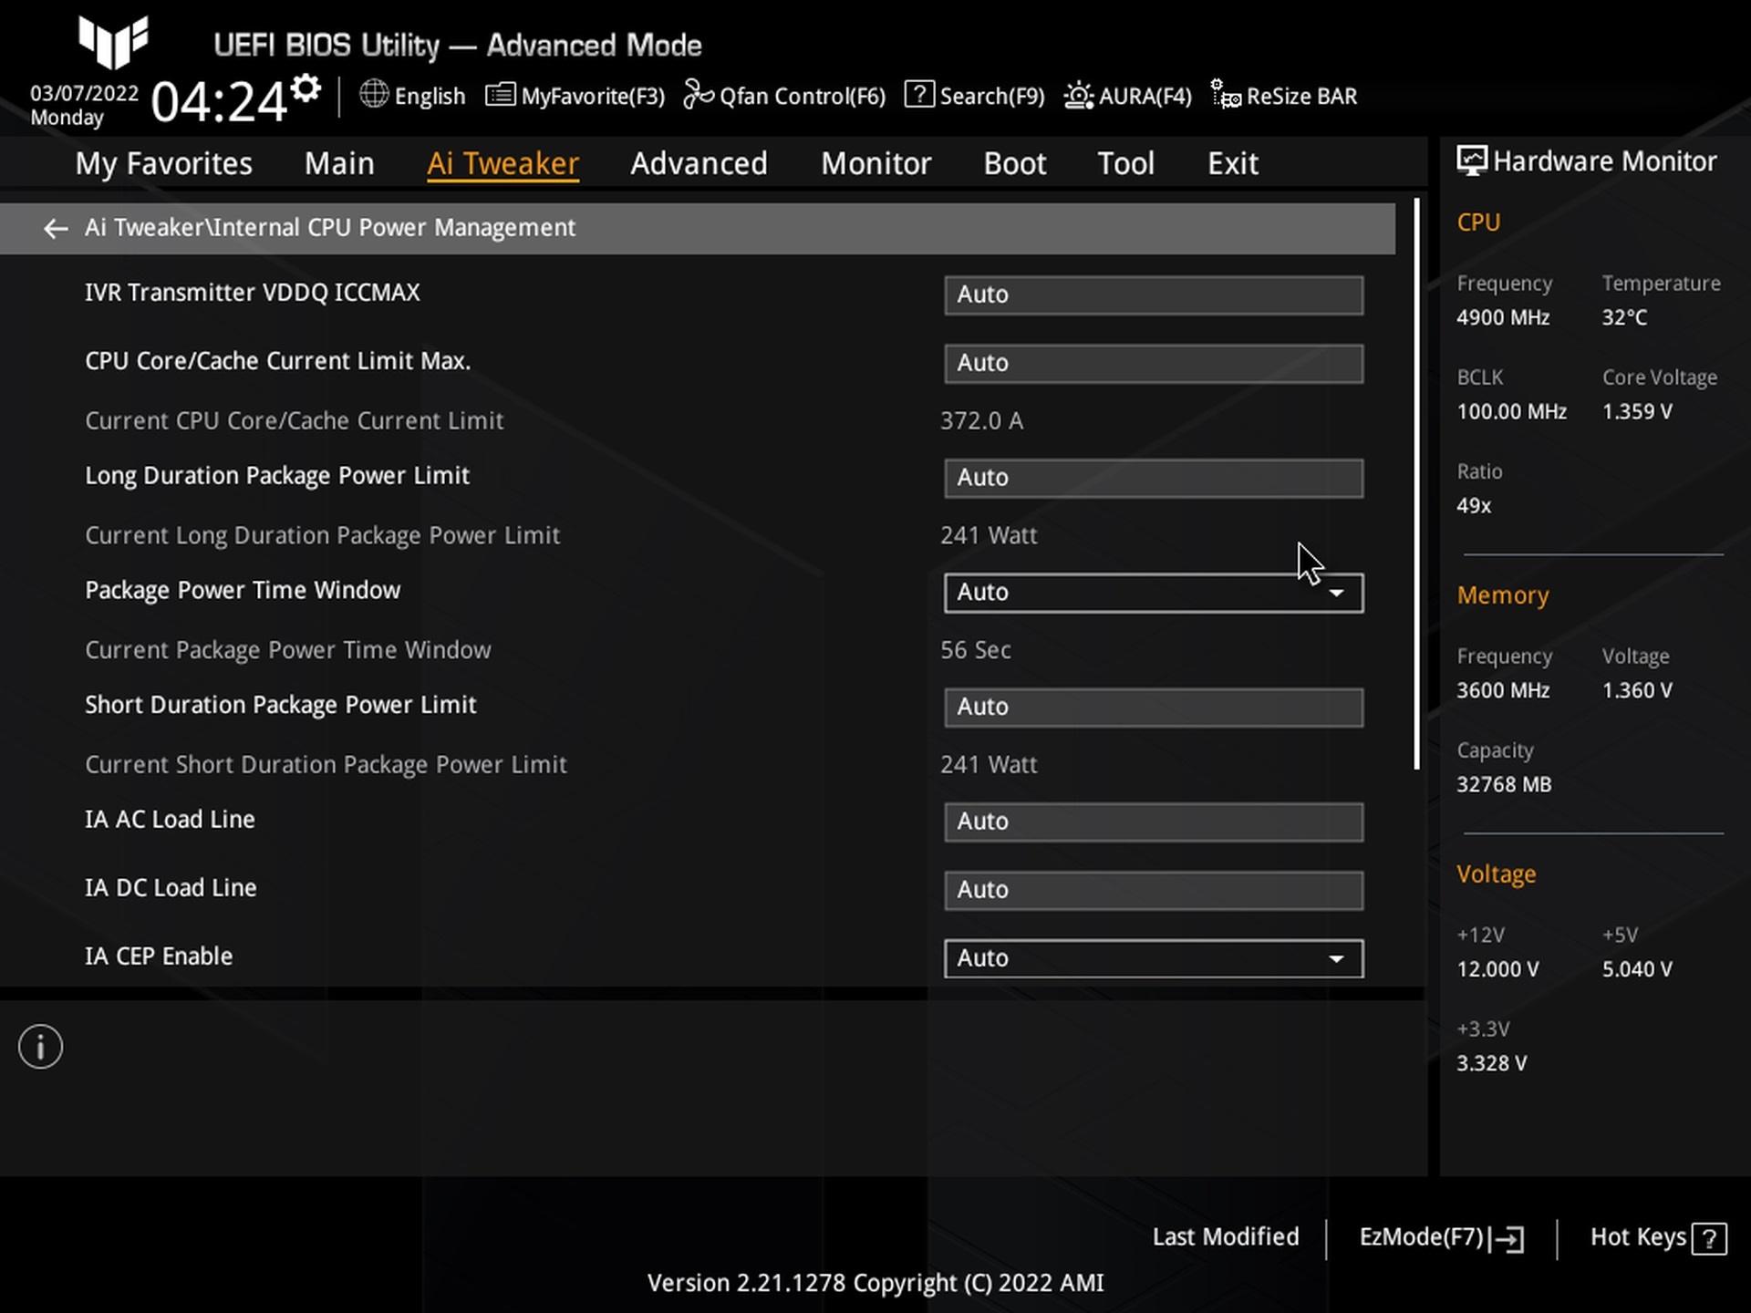Open AURA(F4) lighting icon
Screen dimensions: 1751x1313
point(1079,95)
